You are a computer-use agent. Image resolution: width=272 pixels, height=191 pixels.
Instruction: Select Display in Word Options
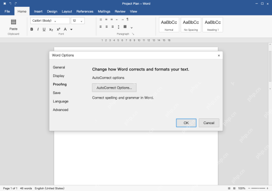point(58,76)
